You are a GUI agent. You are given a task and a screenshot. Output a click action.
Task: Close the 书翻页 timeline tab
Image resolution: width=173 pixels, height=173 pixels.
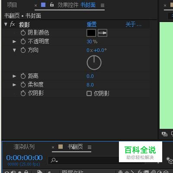pyautogui.click(x=53, y=147)
